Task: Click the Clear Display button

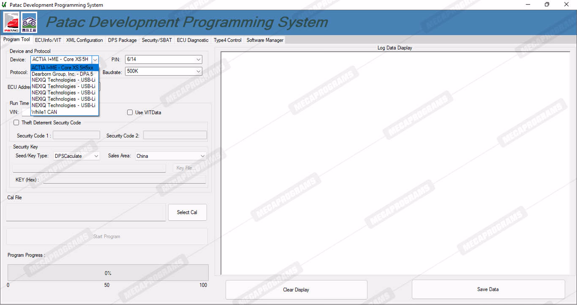Action: point(296,290)
